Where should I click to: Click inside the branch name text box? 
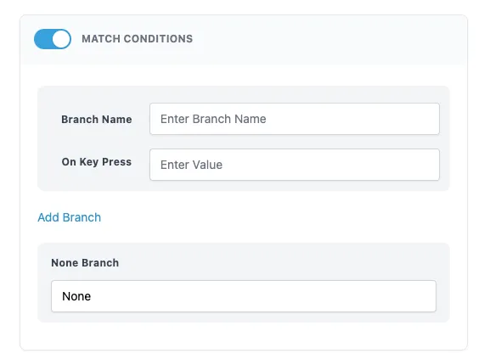pos(295,119)
